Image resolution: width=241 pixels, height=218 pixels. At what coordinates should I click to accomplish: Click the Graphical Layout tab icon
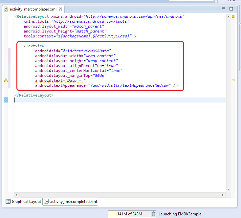(x=8, y=202)
